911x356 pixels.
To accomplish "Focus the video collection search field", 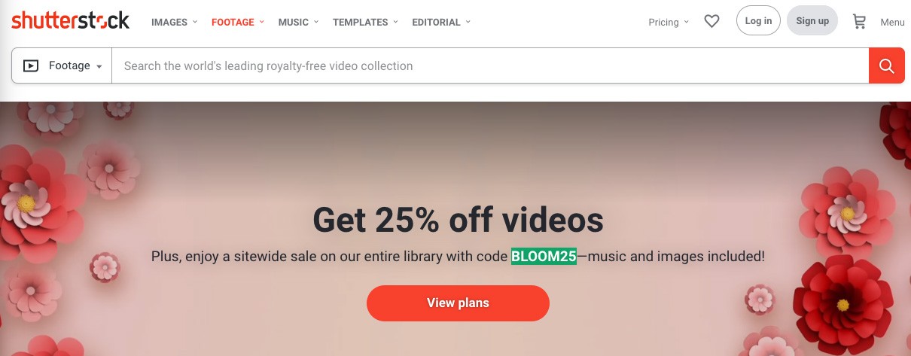I will [490, 66].
